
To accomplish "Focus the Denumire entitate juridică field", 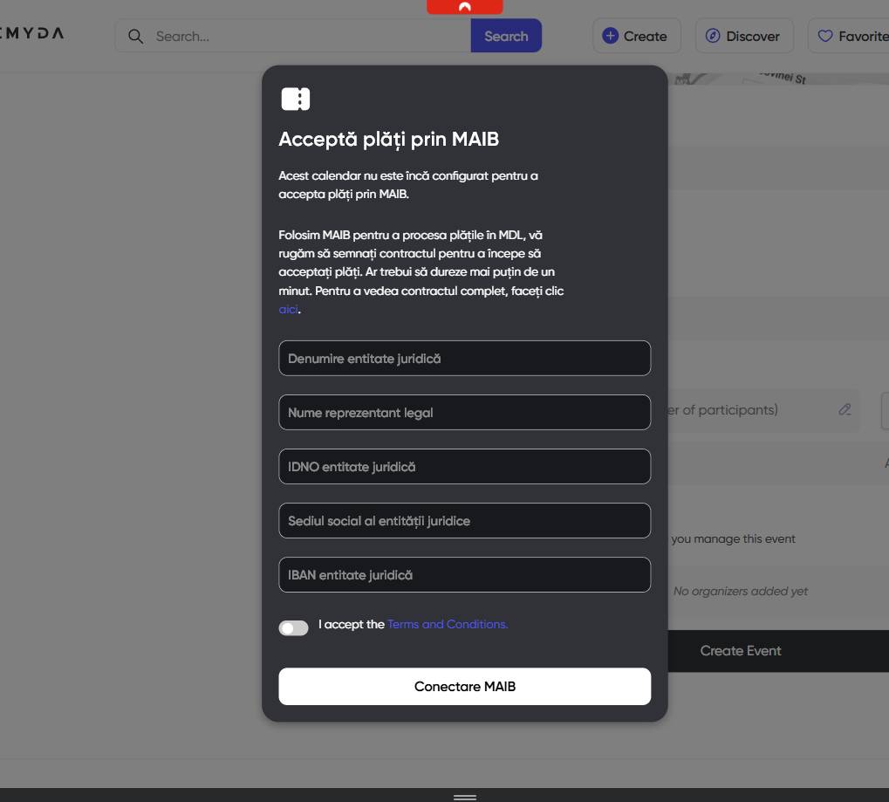I will point(464,359).
